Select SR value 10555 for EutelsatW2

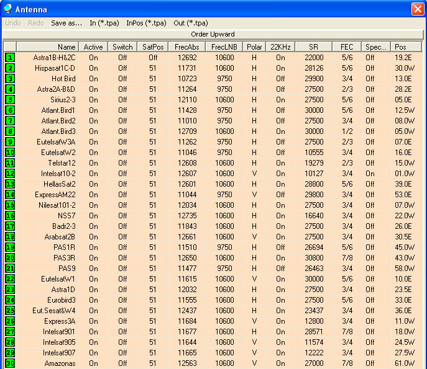(314, 153)
